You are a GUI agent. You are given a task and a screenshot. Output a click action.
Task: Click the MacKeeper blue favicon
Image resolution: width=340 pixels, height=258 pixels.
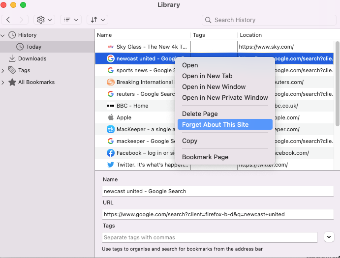111,129
